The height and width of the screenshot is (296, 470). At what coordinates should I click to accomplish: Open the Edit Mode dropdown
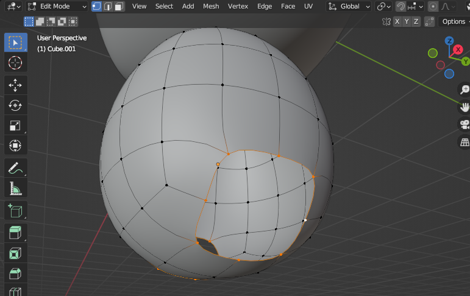click(57, 6)
